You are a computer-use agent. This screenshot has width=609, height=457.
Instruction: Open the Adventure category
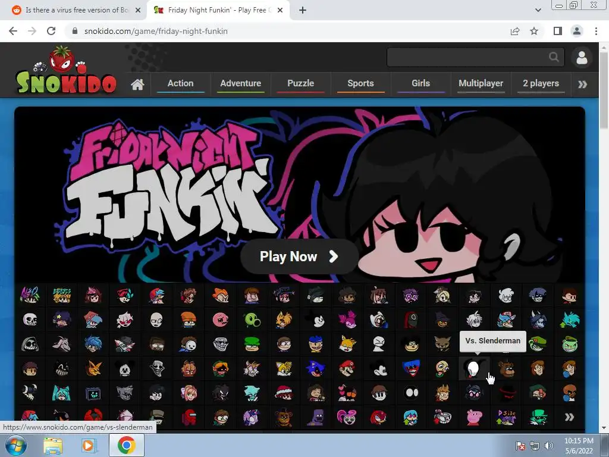click(240, 83)
